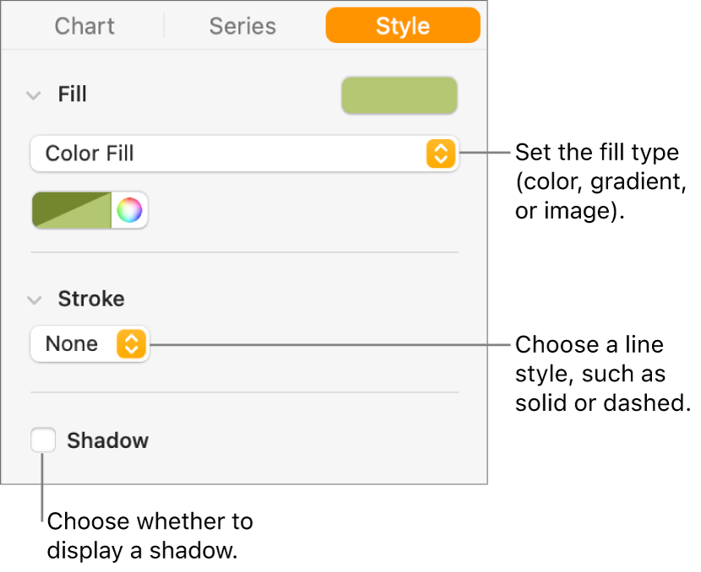The width and height of the screenshot is (701, 572).
Task: Switch to the Series tab
Action: 242,26
